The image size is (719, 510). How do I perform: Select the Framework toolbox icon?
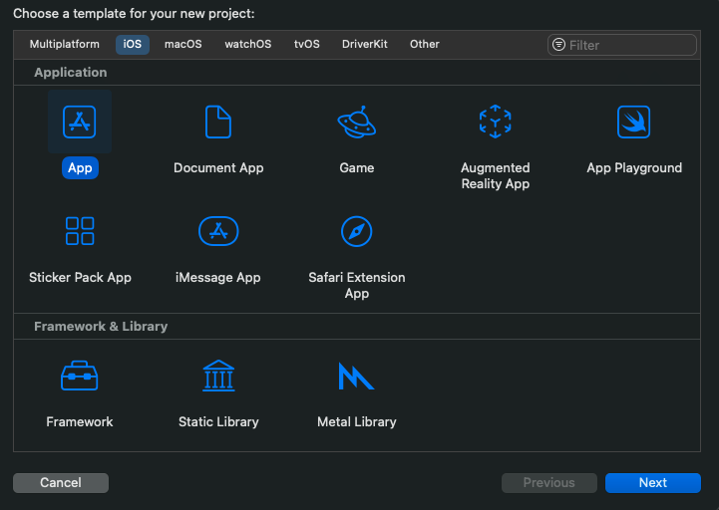coord(80,376)
